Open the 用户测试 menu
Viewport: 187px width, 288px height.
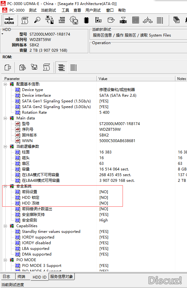pyautogui.click(x=93, y=10)
